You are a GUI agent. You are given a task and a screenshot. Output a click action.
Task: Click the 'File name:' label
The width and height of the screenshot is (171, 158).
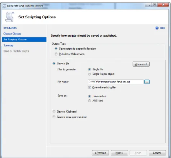click(x=63, y=82)
